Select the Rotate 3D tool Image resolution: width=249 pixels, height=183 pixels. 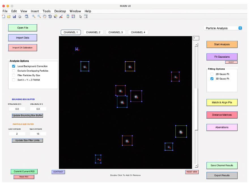coord(50,16)
